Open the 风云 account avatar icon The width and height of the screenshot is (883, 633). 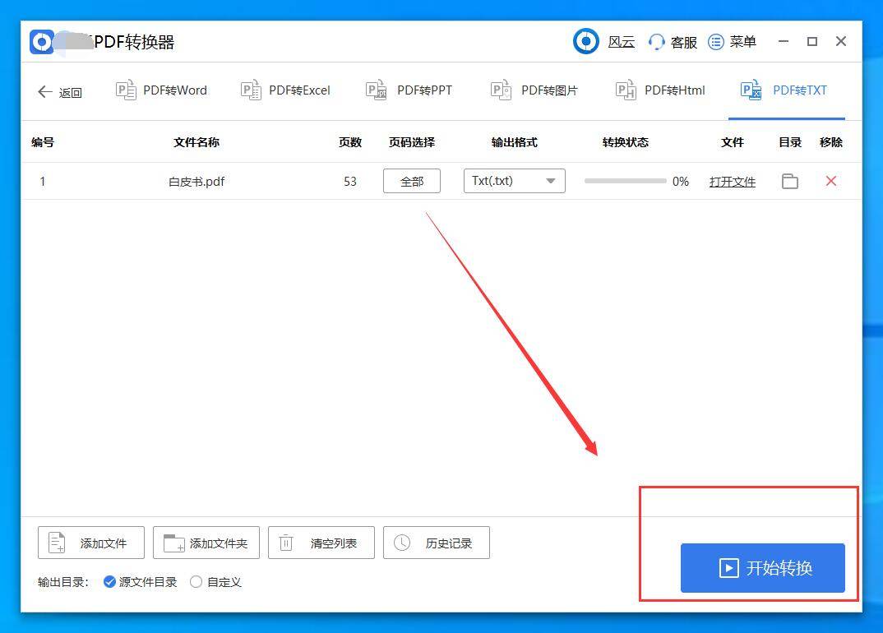coord(586,41)
